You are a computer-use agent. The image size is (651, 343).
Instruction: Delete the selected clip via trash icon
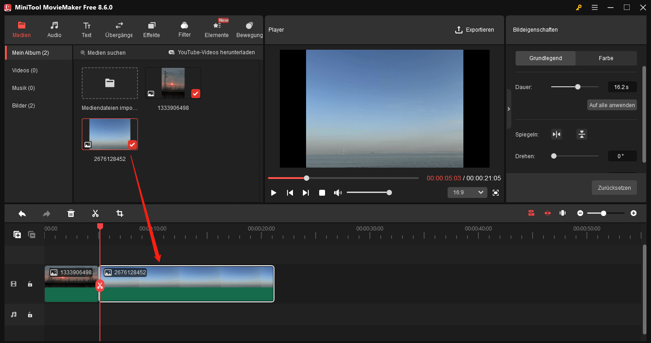(71, 213)
